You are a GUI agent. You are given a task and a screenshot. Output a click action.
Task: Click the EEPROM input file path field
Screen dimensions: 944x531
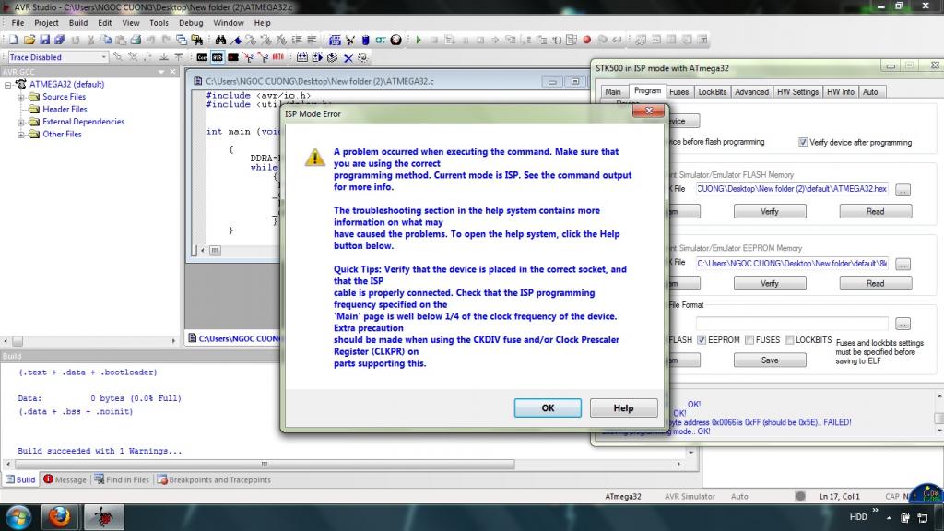pyautogui.click(x=792, y=263)
